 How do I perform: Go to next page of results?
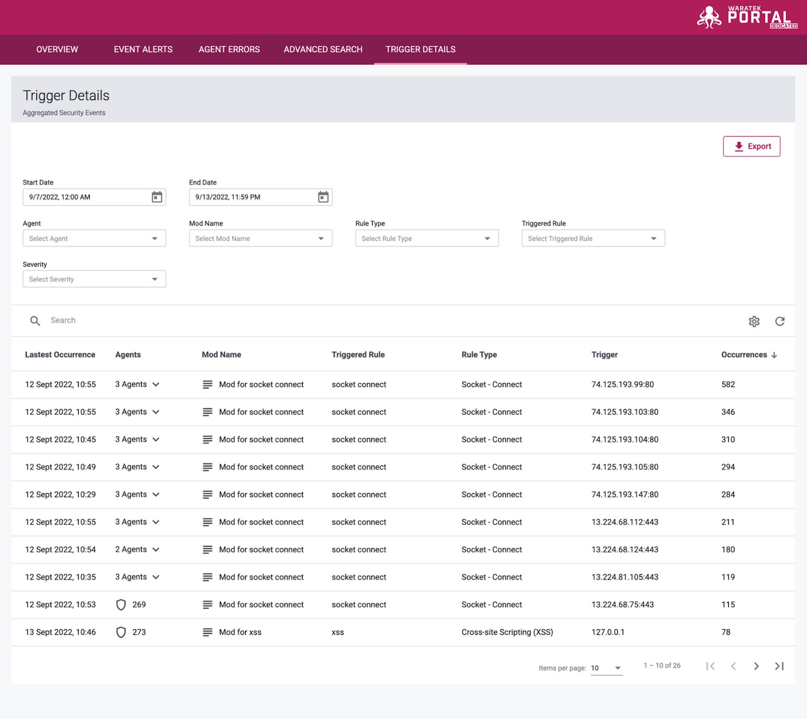756,666
